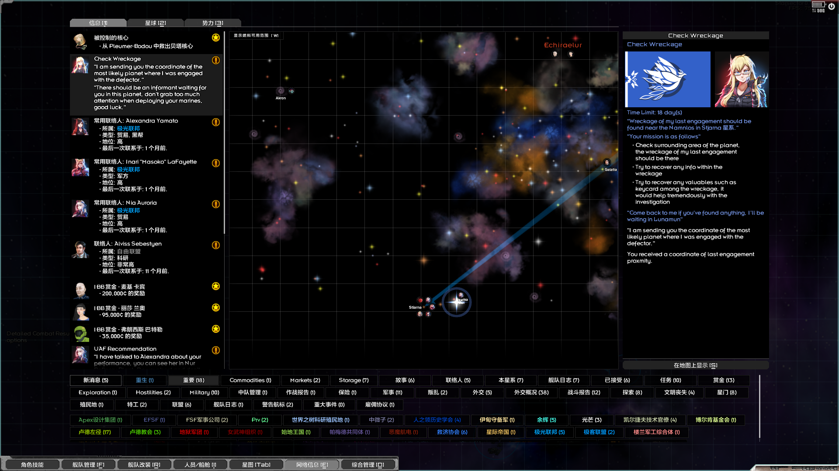Open the 星图 [Tab] screen
This screenshot has width=839, height=471.
pos(256,465)
